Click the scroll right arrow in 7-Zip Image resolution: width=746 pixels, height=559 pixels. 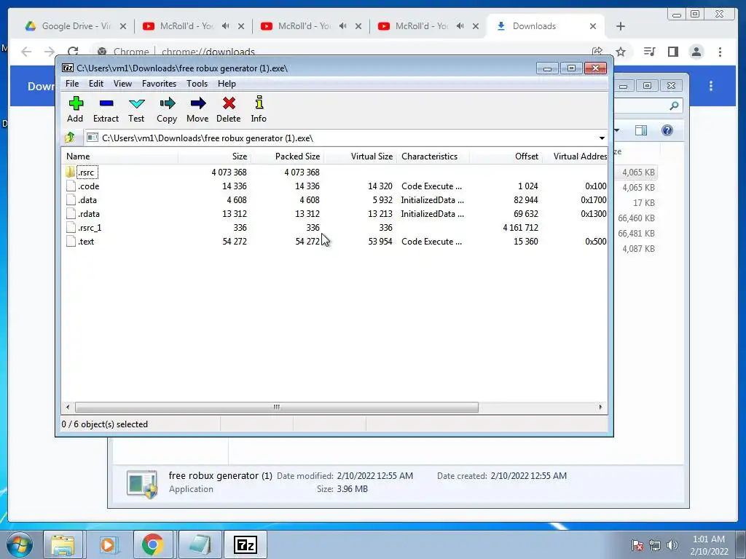[600, 408]
